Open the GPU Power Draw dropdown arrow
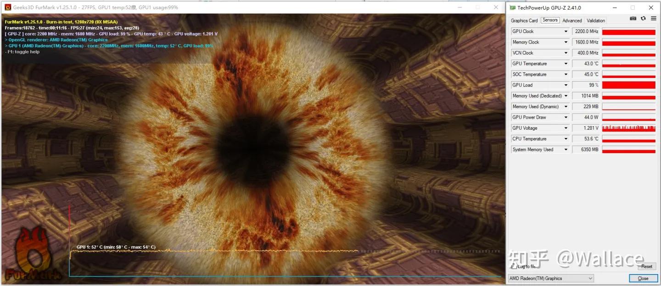Image resolution: width=661 pixels, height=286 pixels. (x=566, y=117)
